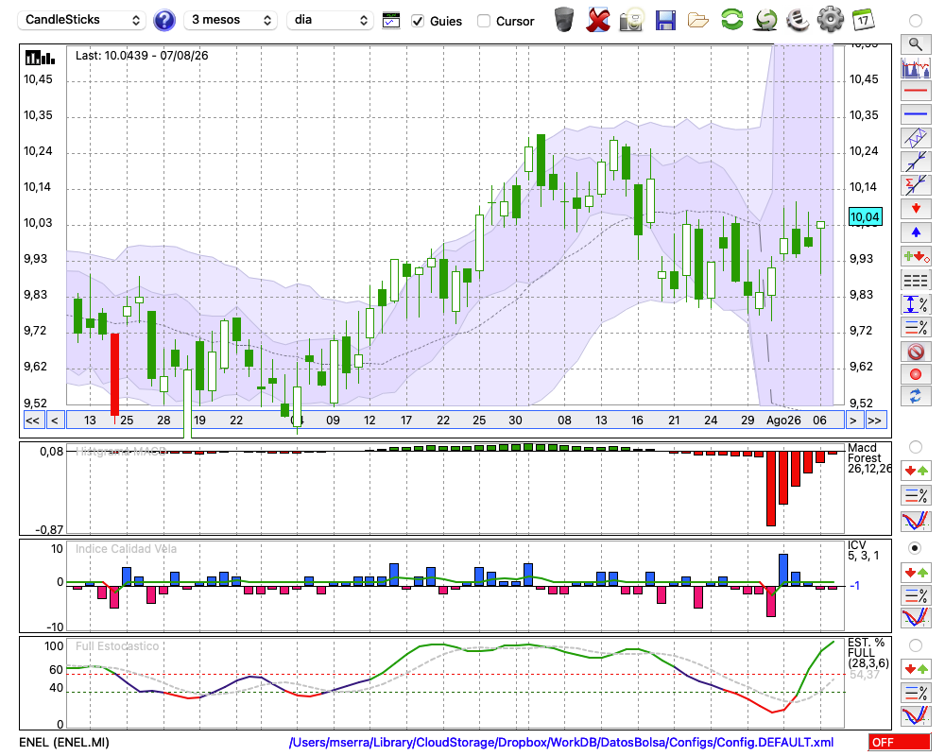945x756 pixels.
Task: Click the date timeline bar
Action: click(455, 421)
